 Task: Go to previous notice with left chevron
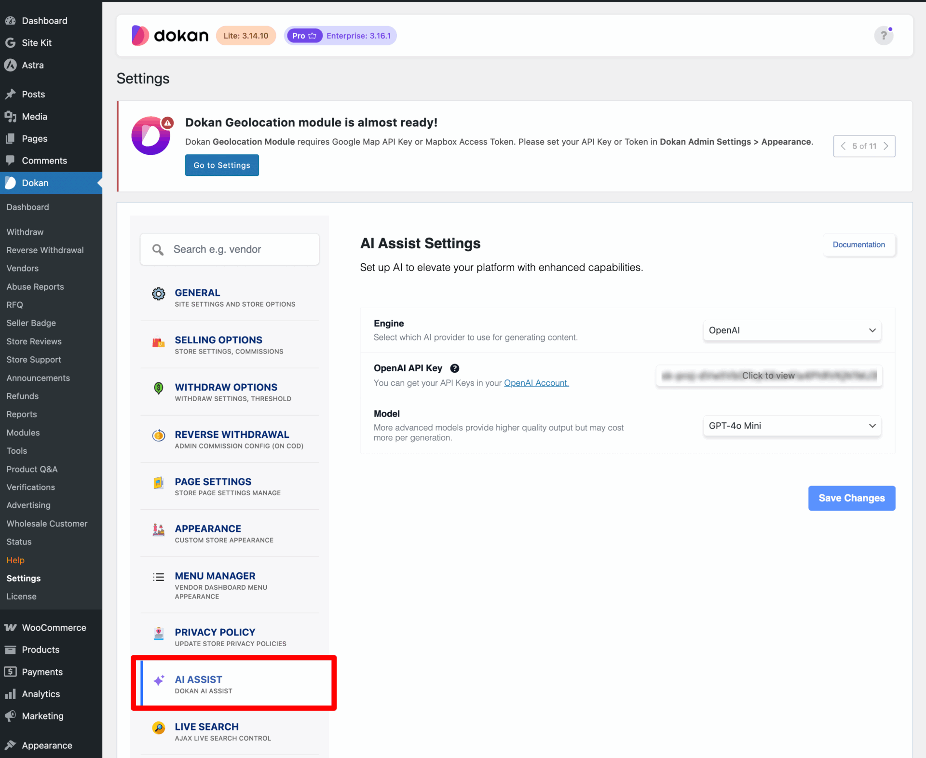(843, 146)
